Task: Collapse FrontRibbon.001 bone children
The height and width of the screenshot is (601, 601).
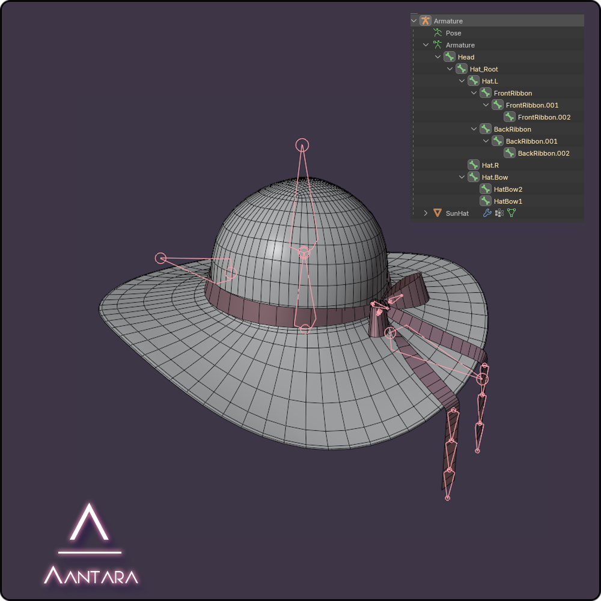Action: [x=486, y=105]
